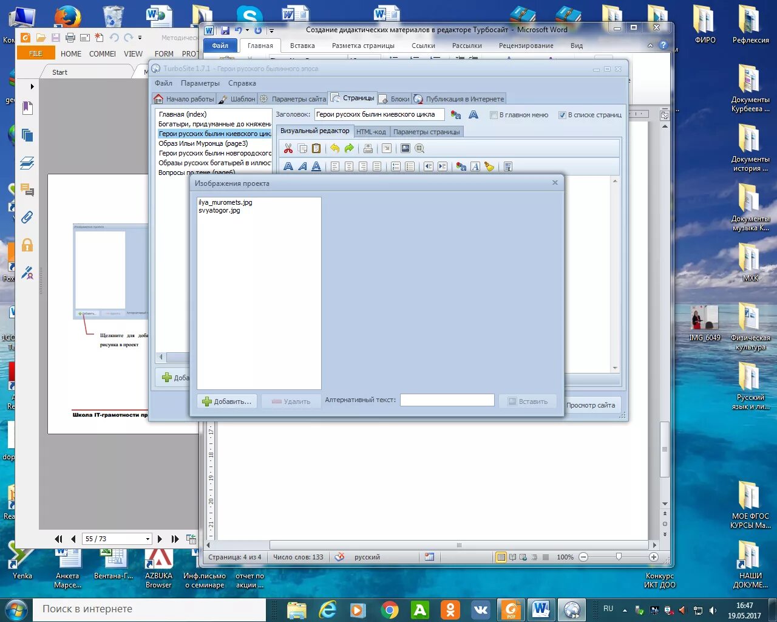The width and height of the screenshot is (777, 622).
Task: Click the 'Просмотр сайта' button
Action: [591, 405]
